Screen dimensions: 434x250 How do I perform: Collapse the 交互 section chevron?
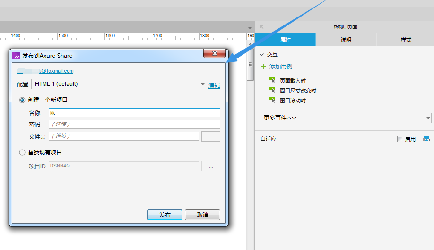pos(262,55)
